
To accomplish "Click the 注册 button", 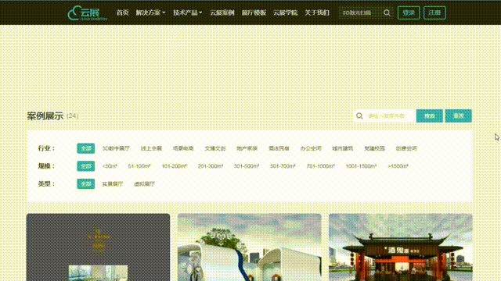I will (434, 12).
